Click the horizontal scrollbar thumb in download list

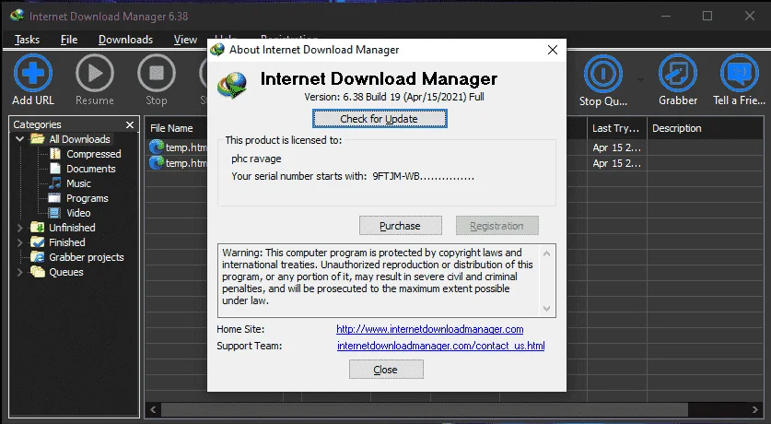[x=425, y=410]
